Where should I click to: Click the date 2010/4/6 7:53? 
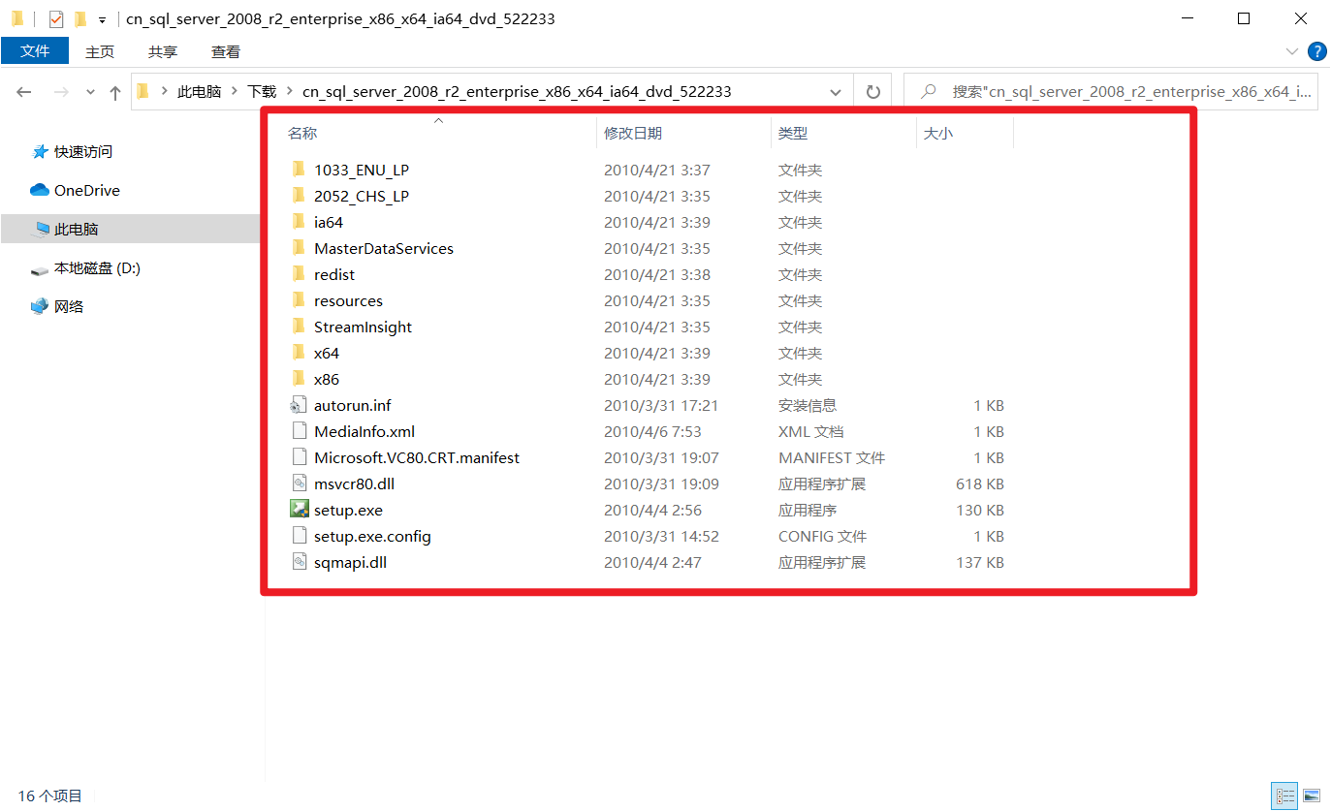tap(652, 431)
